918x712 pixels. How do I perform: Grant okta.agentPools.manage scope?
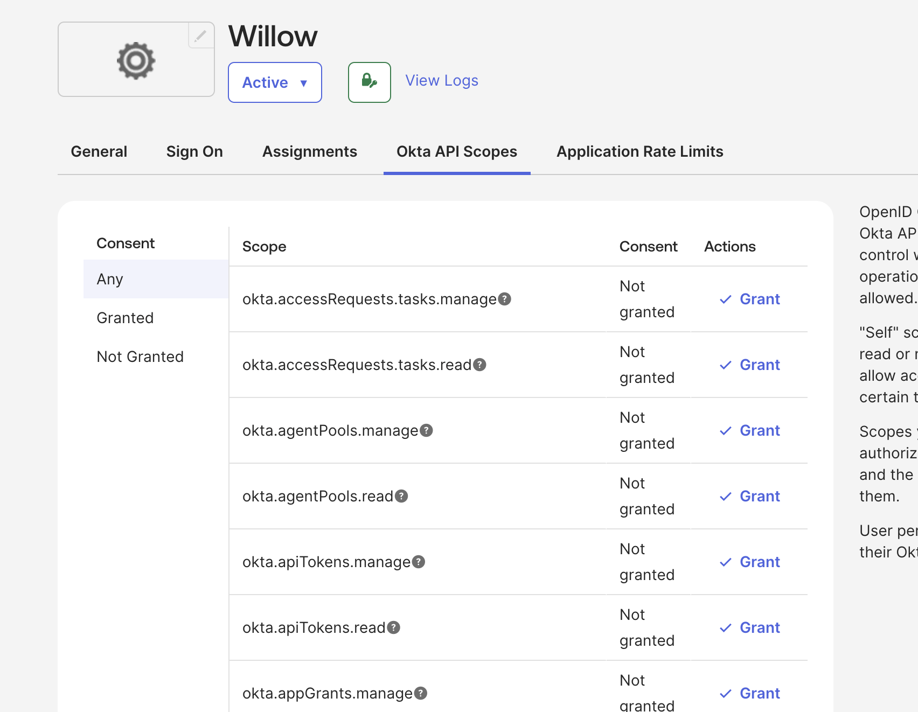(750, 430)
